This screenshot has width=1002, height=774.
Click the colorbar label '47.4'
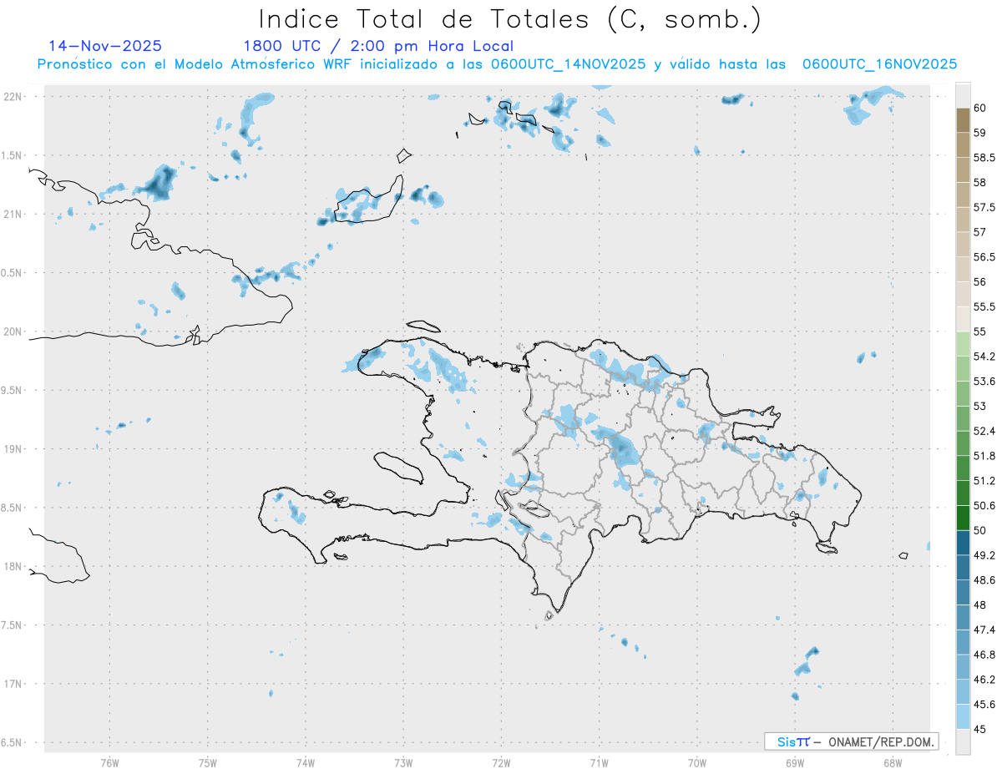pyautogui.click(x=984, y=630)
